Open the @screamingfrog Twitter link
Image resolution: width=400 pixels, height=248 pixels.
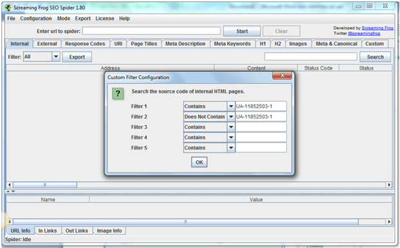[364, 33]
